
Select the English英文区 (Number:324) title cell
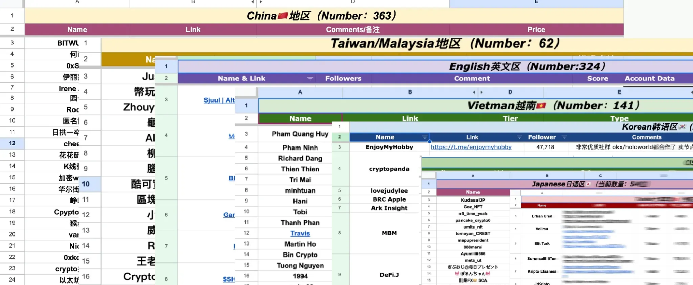(436, 66)
